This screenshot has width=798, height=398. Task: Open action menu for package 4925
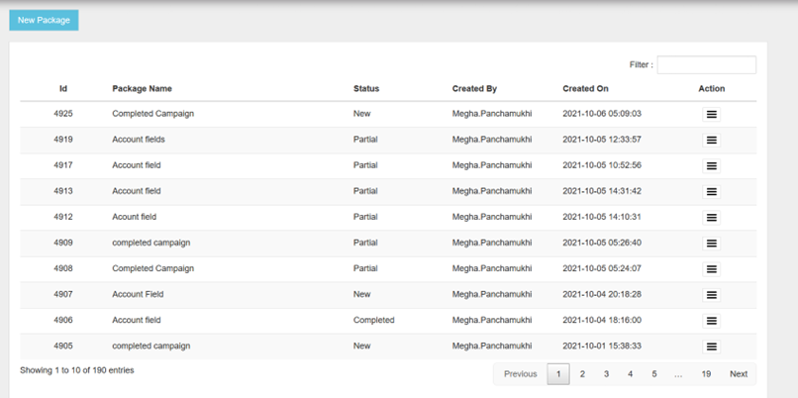click(711, 115)
